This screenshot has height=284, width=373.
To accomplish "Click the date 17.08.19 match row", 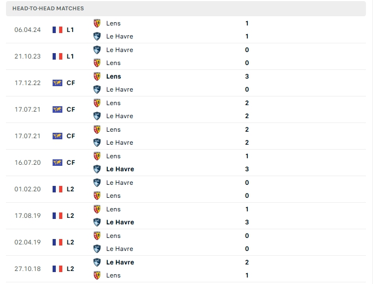I will click(x=27, y=216).
